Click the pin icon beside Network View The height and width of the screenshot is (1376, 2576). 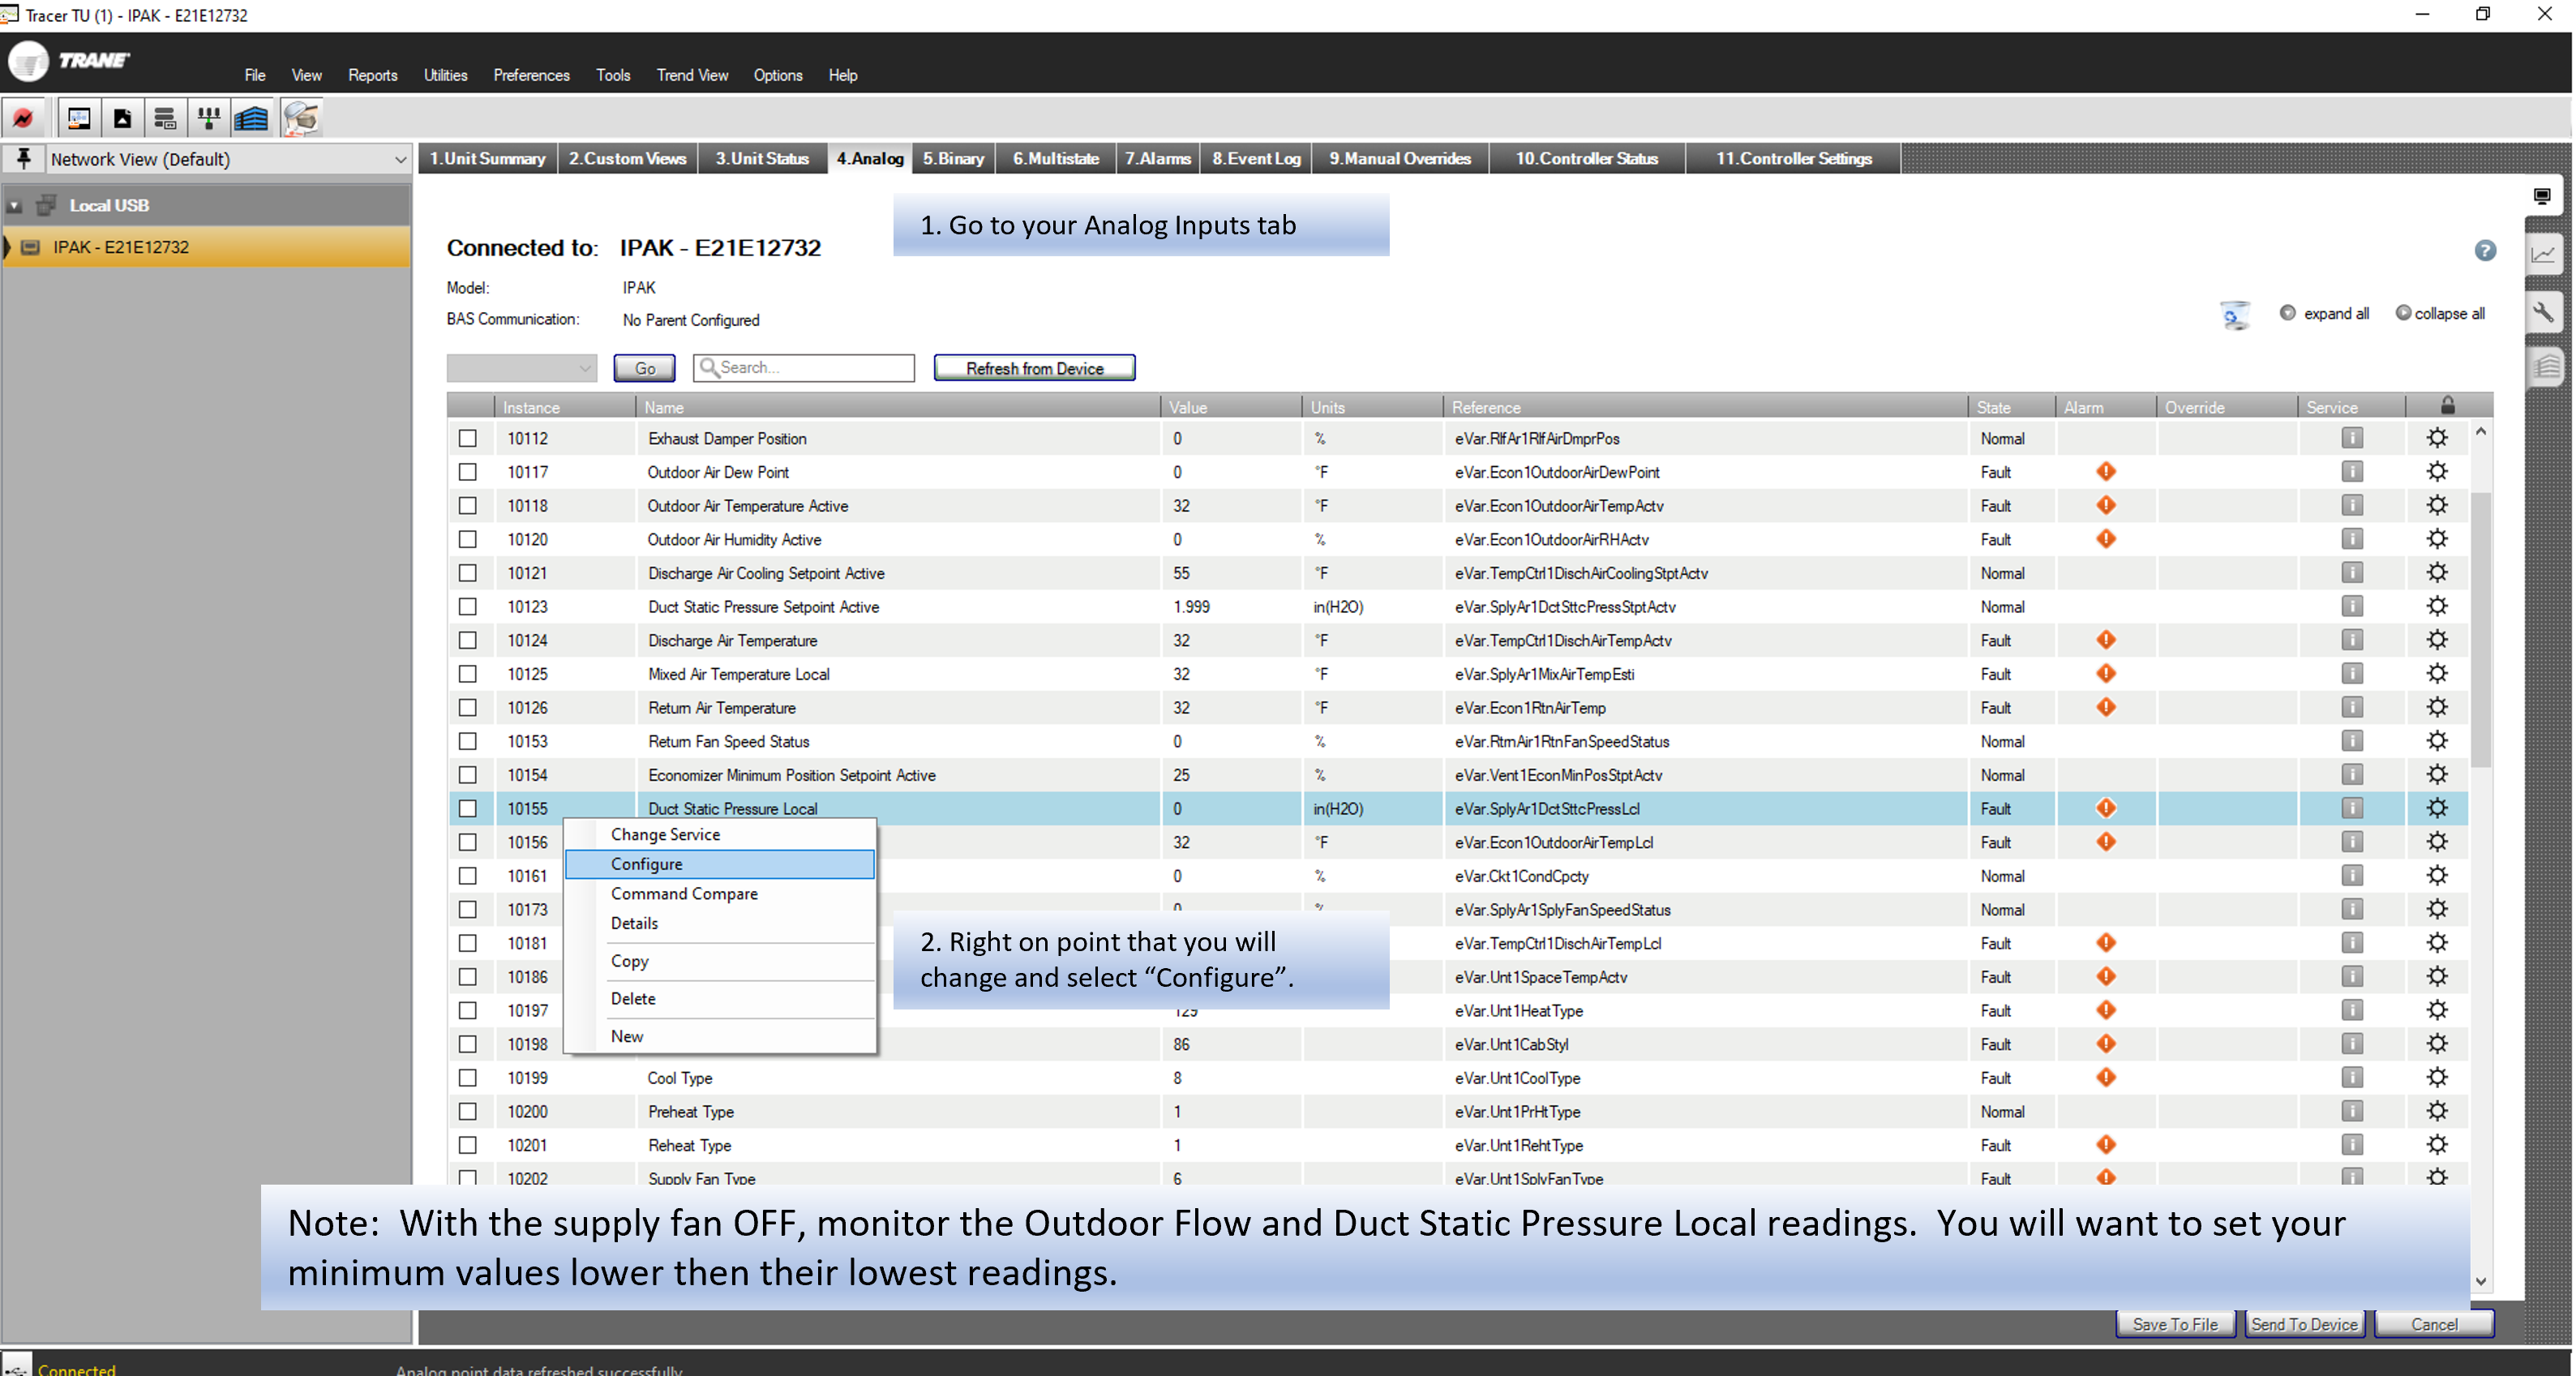click(x=24, y=158)
